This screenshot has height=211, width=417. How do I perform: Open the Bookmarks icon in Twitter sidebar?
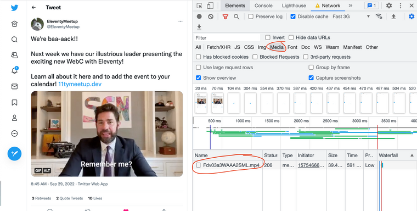pos(14,103)
